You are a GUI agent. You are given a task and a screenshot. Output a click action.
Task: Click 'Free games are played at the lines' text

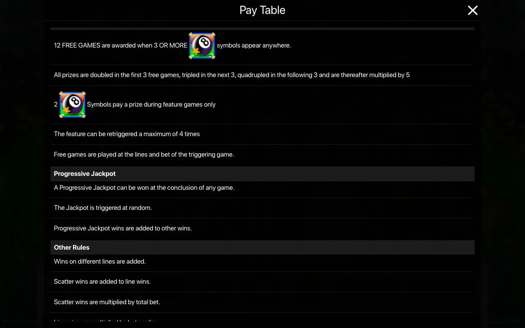coord(144,155)
